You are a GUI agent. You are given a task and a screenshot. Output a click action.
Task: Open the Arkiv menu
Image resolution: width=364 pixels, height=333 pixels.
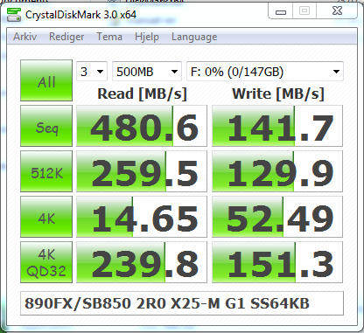point(25,37)
